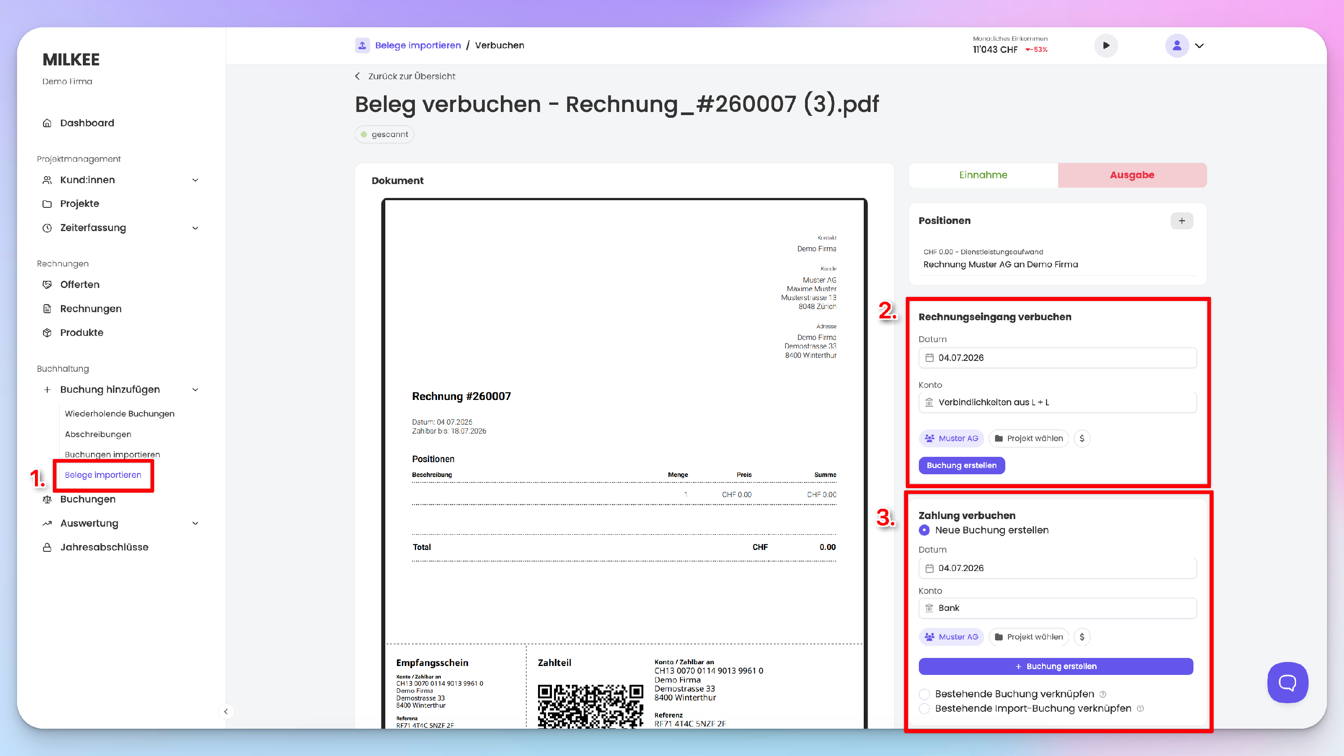Click the Offerten handshake icon
Viewport: 1344px width, 756px height.
coord(47,284)
